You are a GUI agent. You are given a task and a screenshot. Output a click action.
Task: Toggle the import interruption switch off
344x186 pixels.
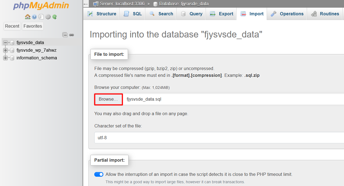tap(99, 174)
